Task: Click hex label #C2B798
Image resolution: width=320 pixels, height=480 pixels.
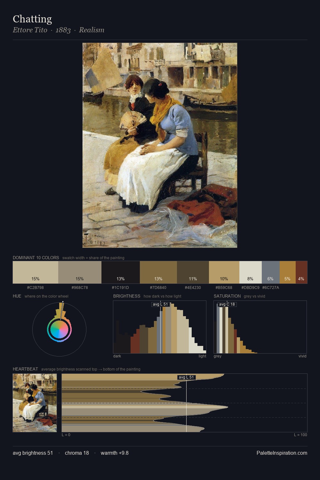Action: (36, 288)
